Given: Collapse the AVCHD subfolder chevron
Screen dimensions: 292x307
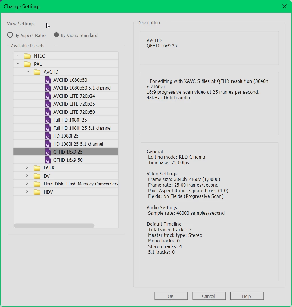Looking at the screenshot, I should 28,72.
